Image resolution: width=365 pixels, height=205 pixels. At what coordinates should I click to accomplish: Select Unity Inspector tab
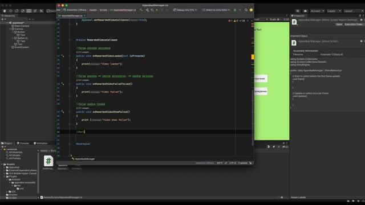pyautogui.click(x=298, y=16)
